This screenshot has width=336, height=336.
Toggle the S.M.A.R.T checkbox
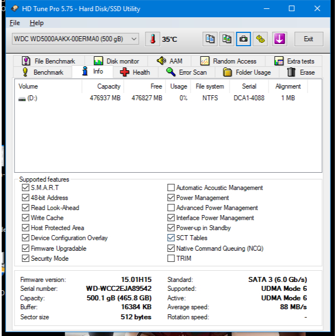[26, 188]
